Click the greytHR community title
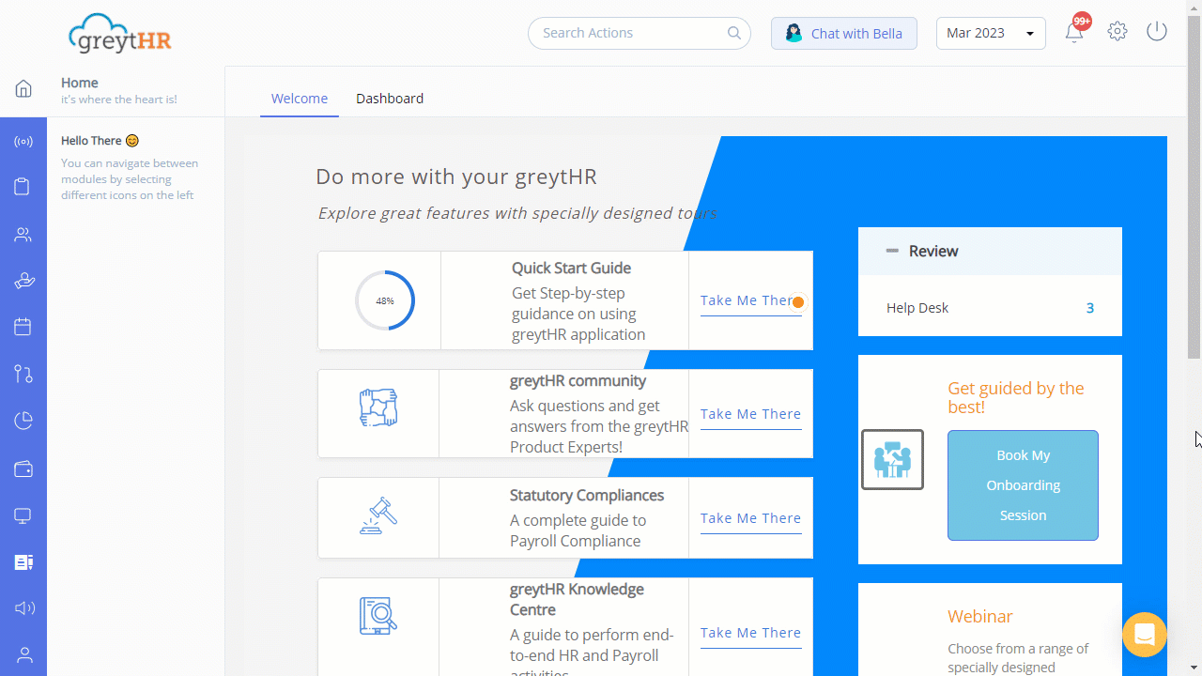1202x676 pixels. coord(578,381)
